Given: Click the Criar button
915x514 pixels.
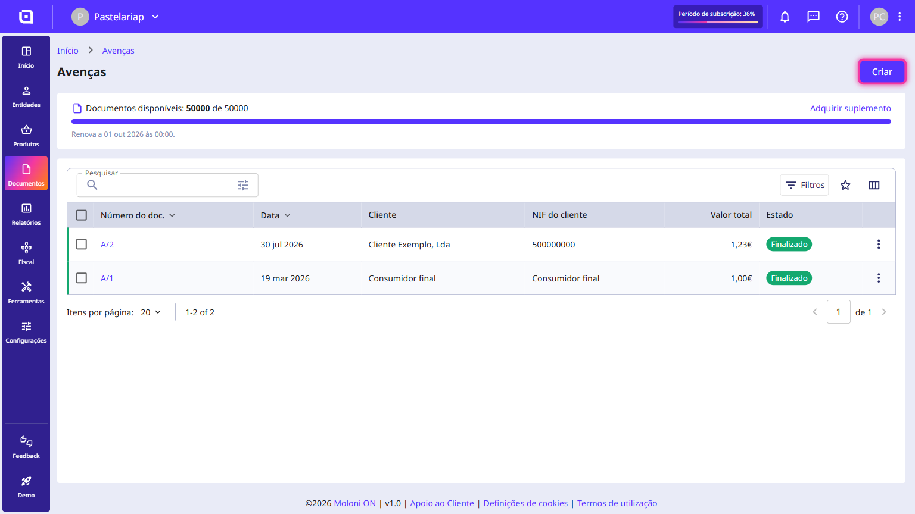Looking at the screenshot, I should pos(882,72).
